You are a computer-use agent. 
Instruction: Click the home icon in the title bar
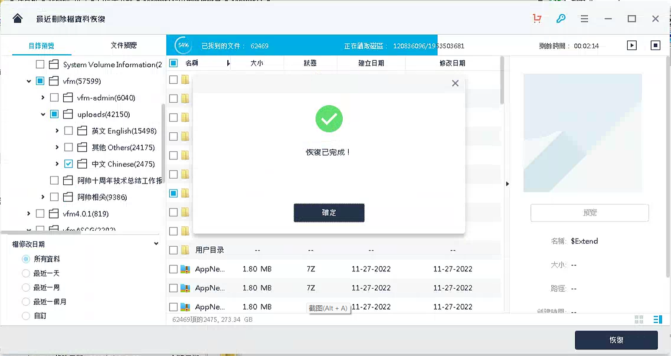(x=17, y=18)
